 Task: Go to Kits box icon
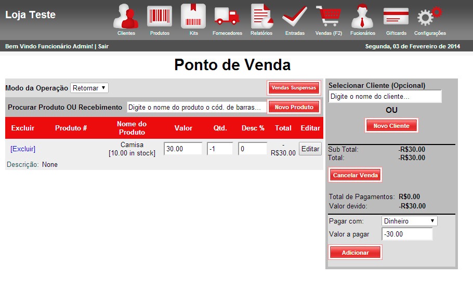[x=193, y=17]
